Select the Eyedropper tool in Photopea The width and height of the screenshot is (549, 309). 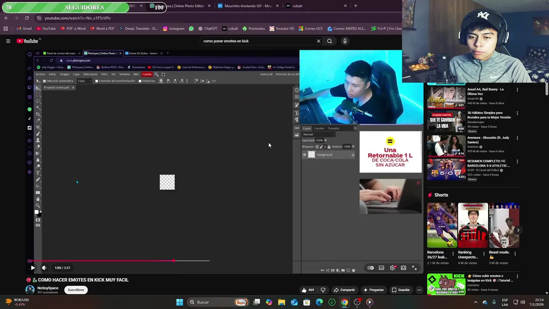tap(38, 121)
